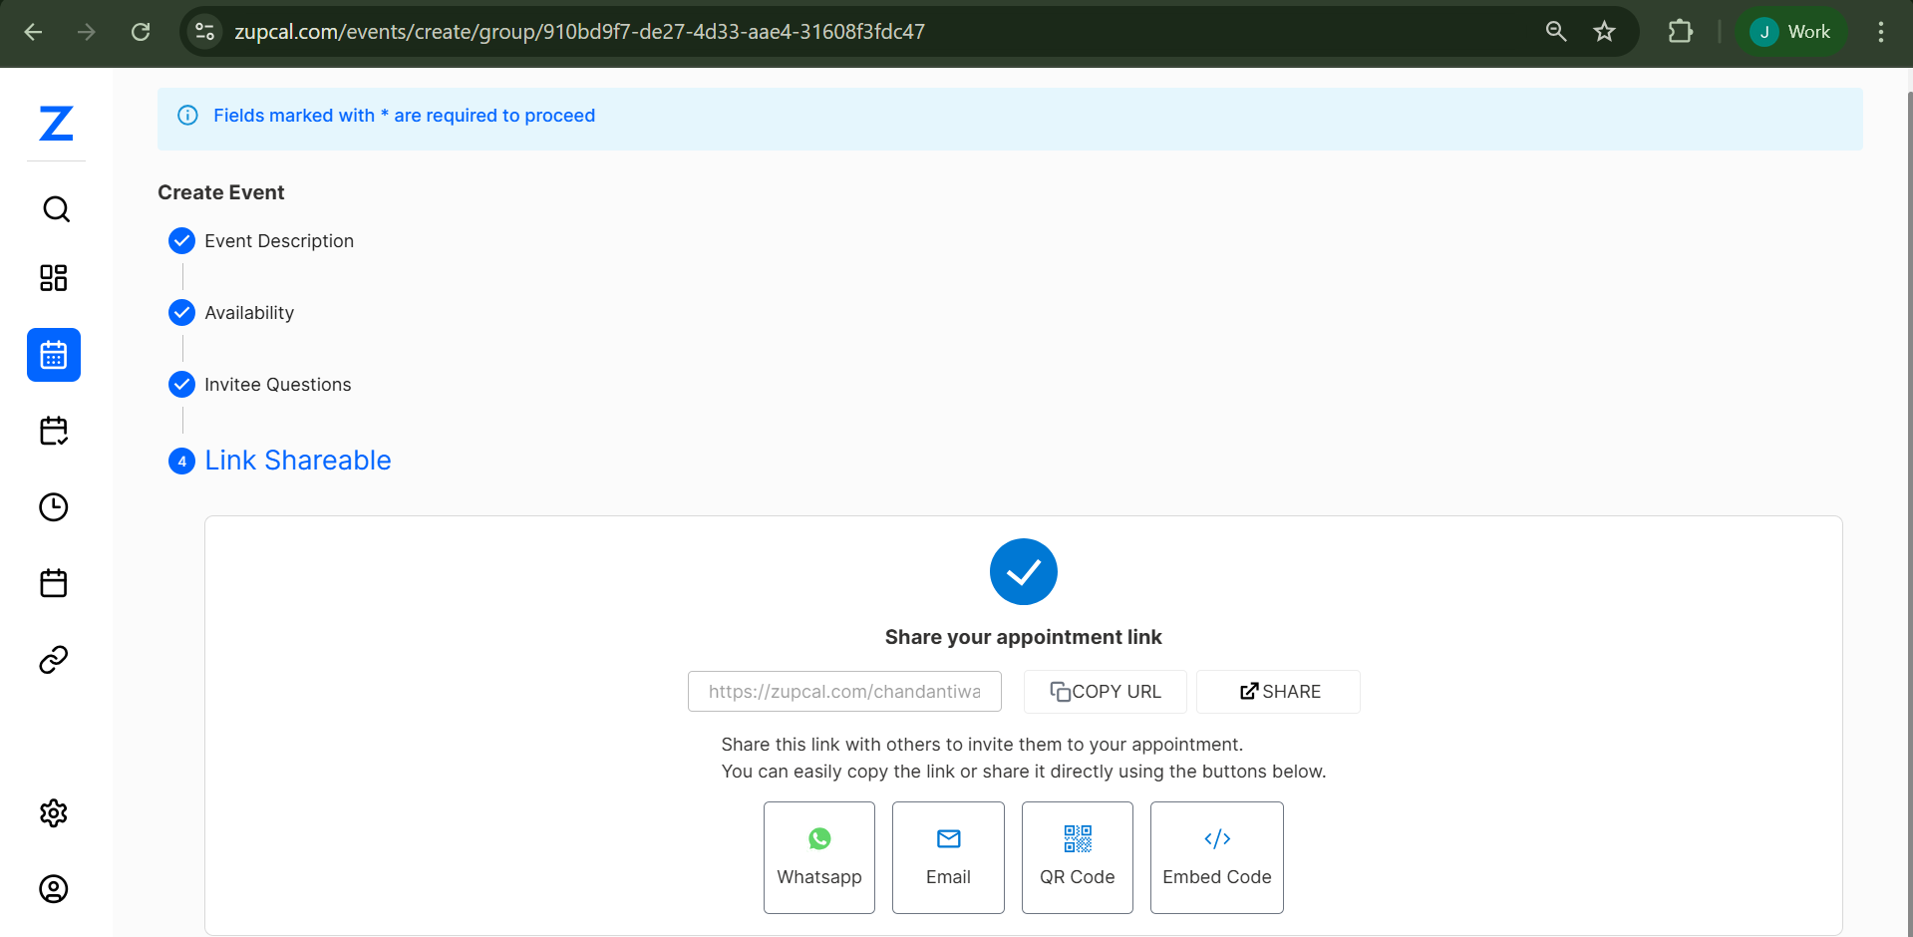Open the plain calendar icon below the clock

[x=54, y=583]
